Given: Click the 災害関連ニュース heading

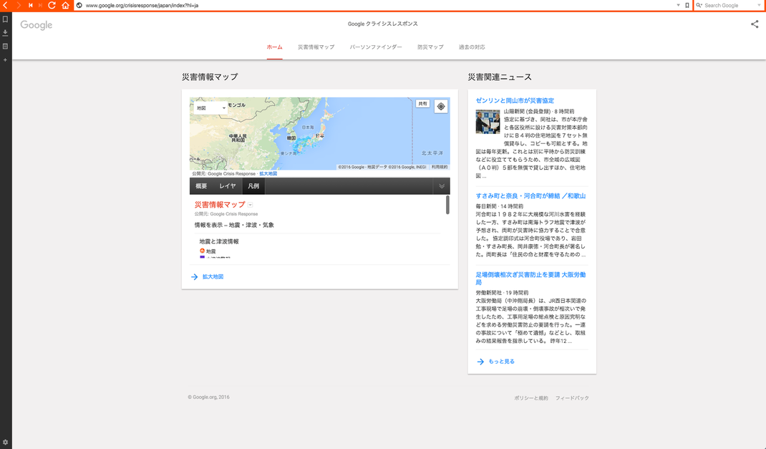Looking at the screenshot, I should (x=500, y=77).
